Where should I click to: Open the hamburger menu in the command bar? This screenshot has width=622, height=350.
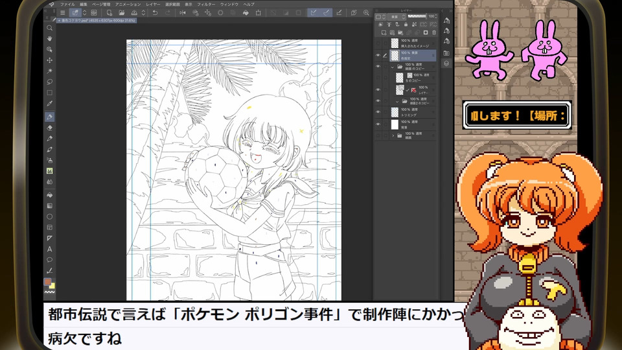tap(62, 13)
